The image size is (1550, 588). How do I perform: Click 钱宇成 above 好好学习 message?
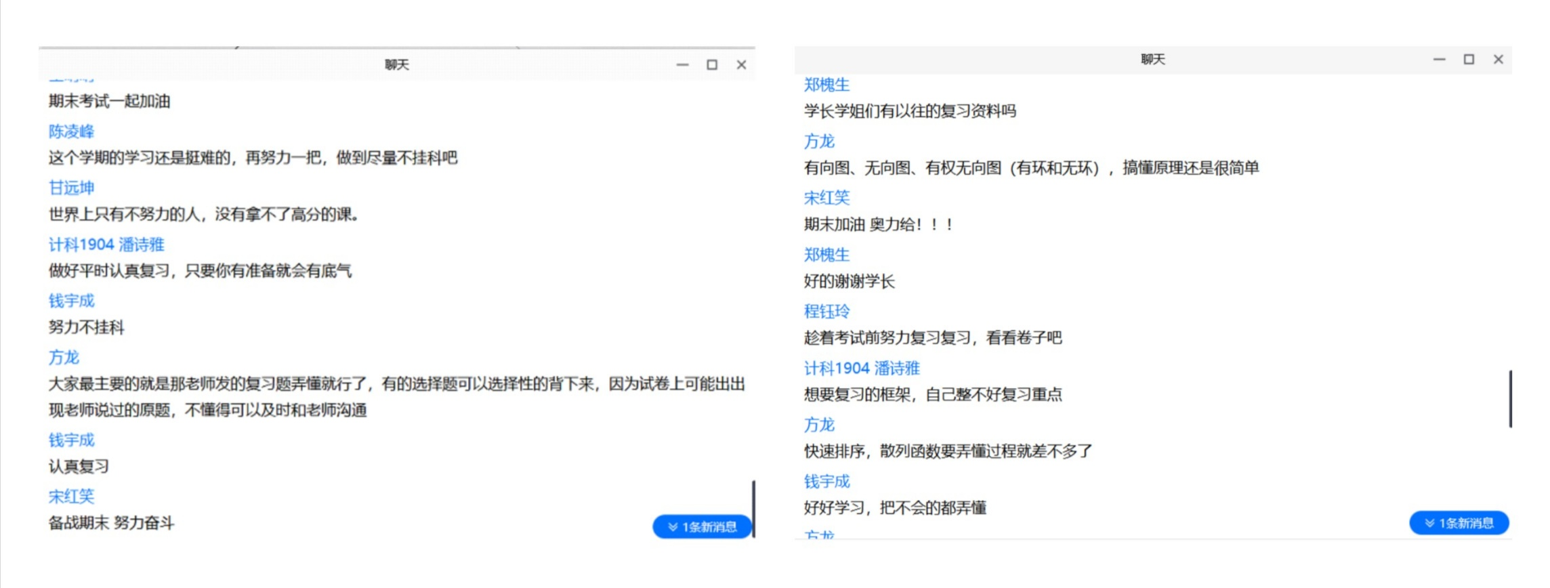[826, 482]
